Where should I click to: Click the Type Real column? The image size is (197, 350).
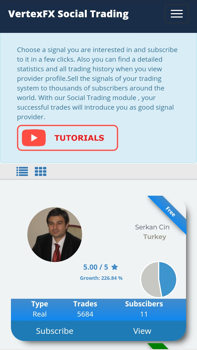(40, 309)
